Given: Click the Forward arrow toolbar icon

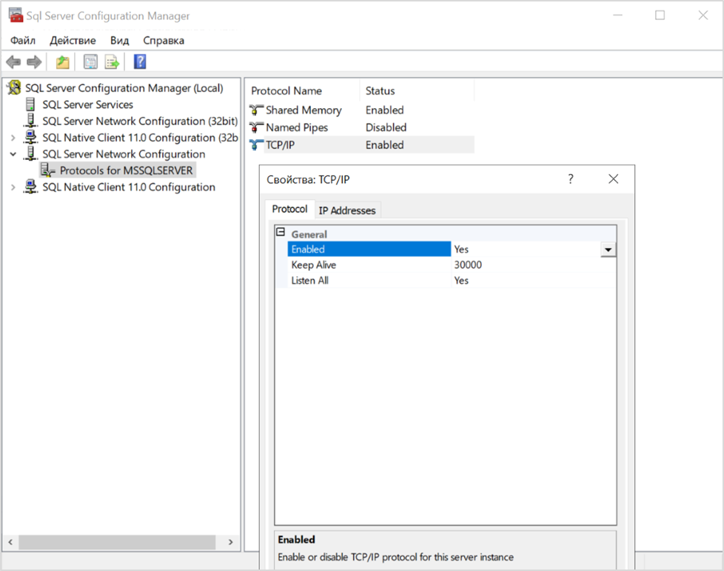Looking at the screenshot, I should point(34,61).
